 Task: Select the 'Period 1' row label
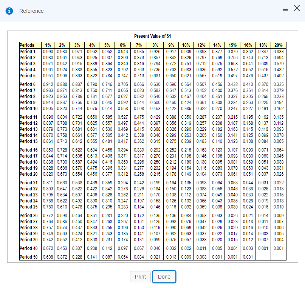pos(28,51)
